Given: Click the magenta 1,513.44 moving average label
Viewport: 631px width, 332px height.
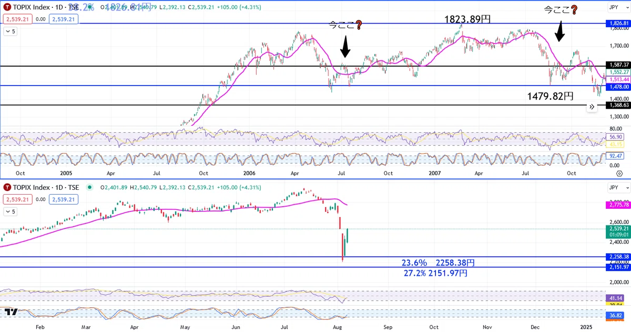Looking at the screenshot, I should [618, 79].
